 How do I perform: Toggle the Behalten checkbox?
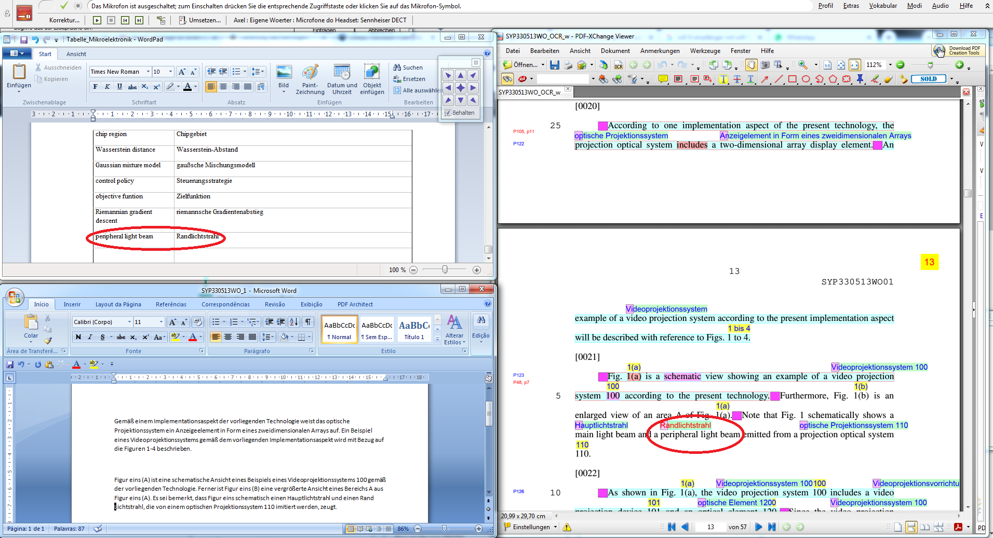point(448,113)
